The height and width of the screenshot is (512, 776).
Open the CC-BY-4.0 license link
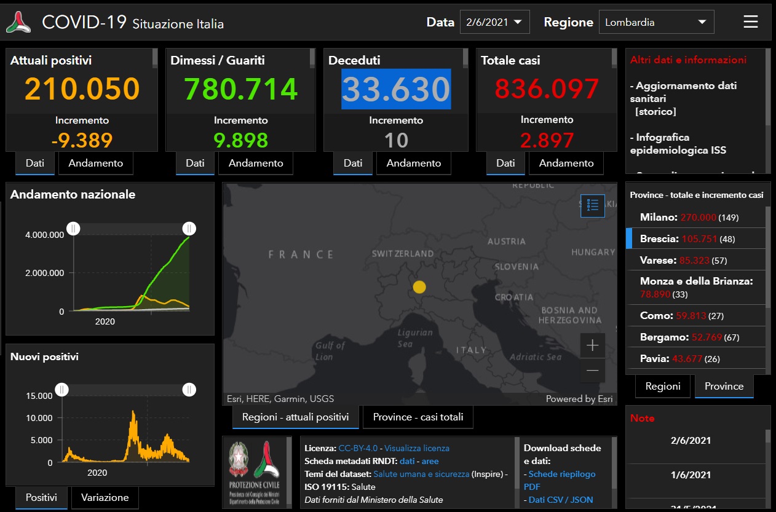pyautogui.click(x=360, y=448)
